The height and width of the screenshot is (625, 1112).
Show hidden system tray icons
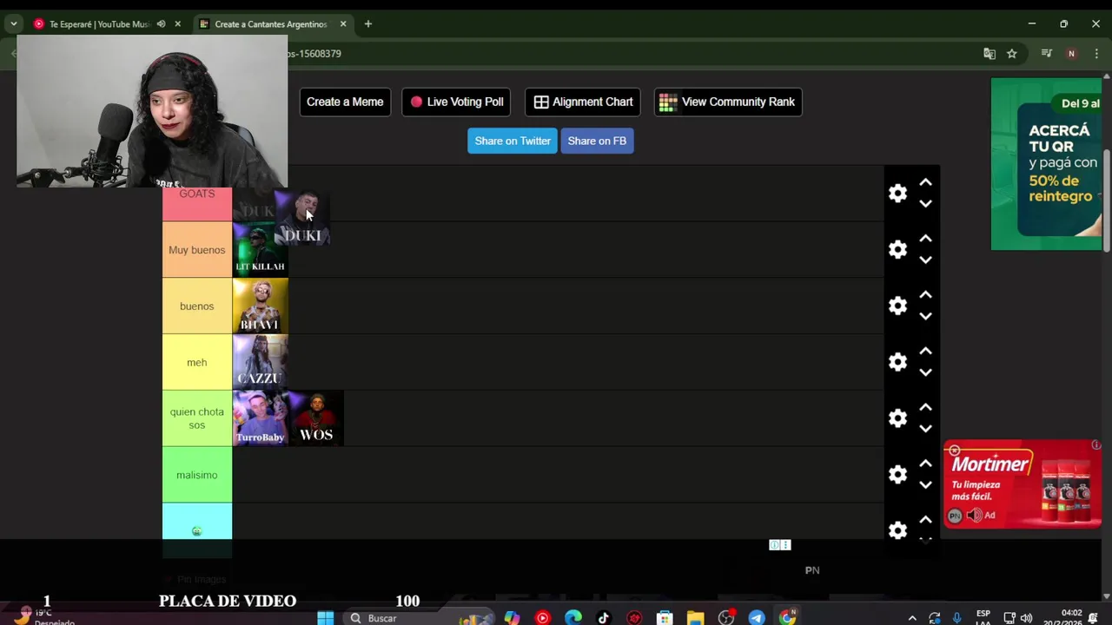[911, 618]
